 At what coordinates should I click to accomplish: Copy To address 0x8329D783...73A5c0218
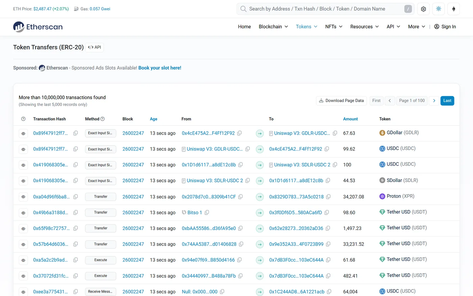[x=328, y=197]
